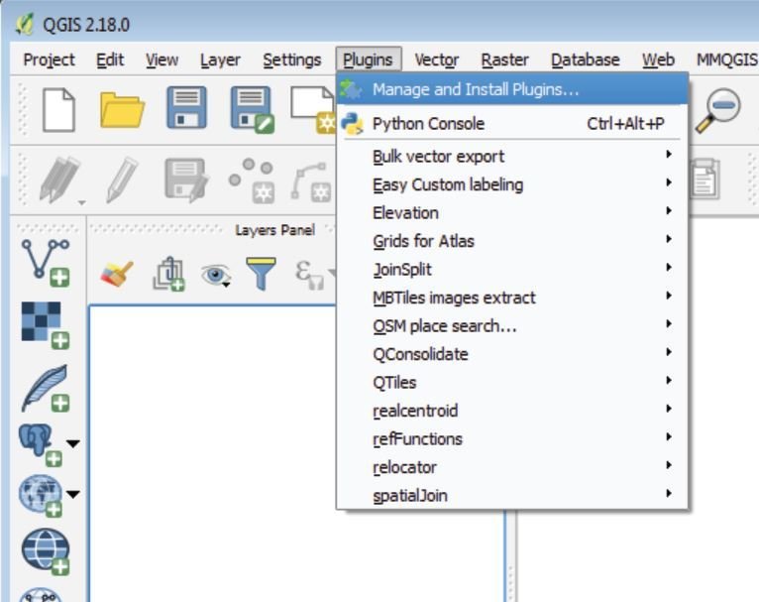This screenshot has width=759, height=602.
Task: Filter legend by expression epsilon icon
Action: (310, 275)
